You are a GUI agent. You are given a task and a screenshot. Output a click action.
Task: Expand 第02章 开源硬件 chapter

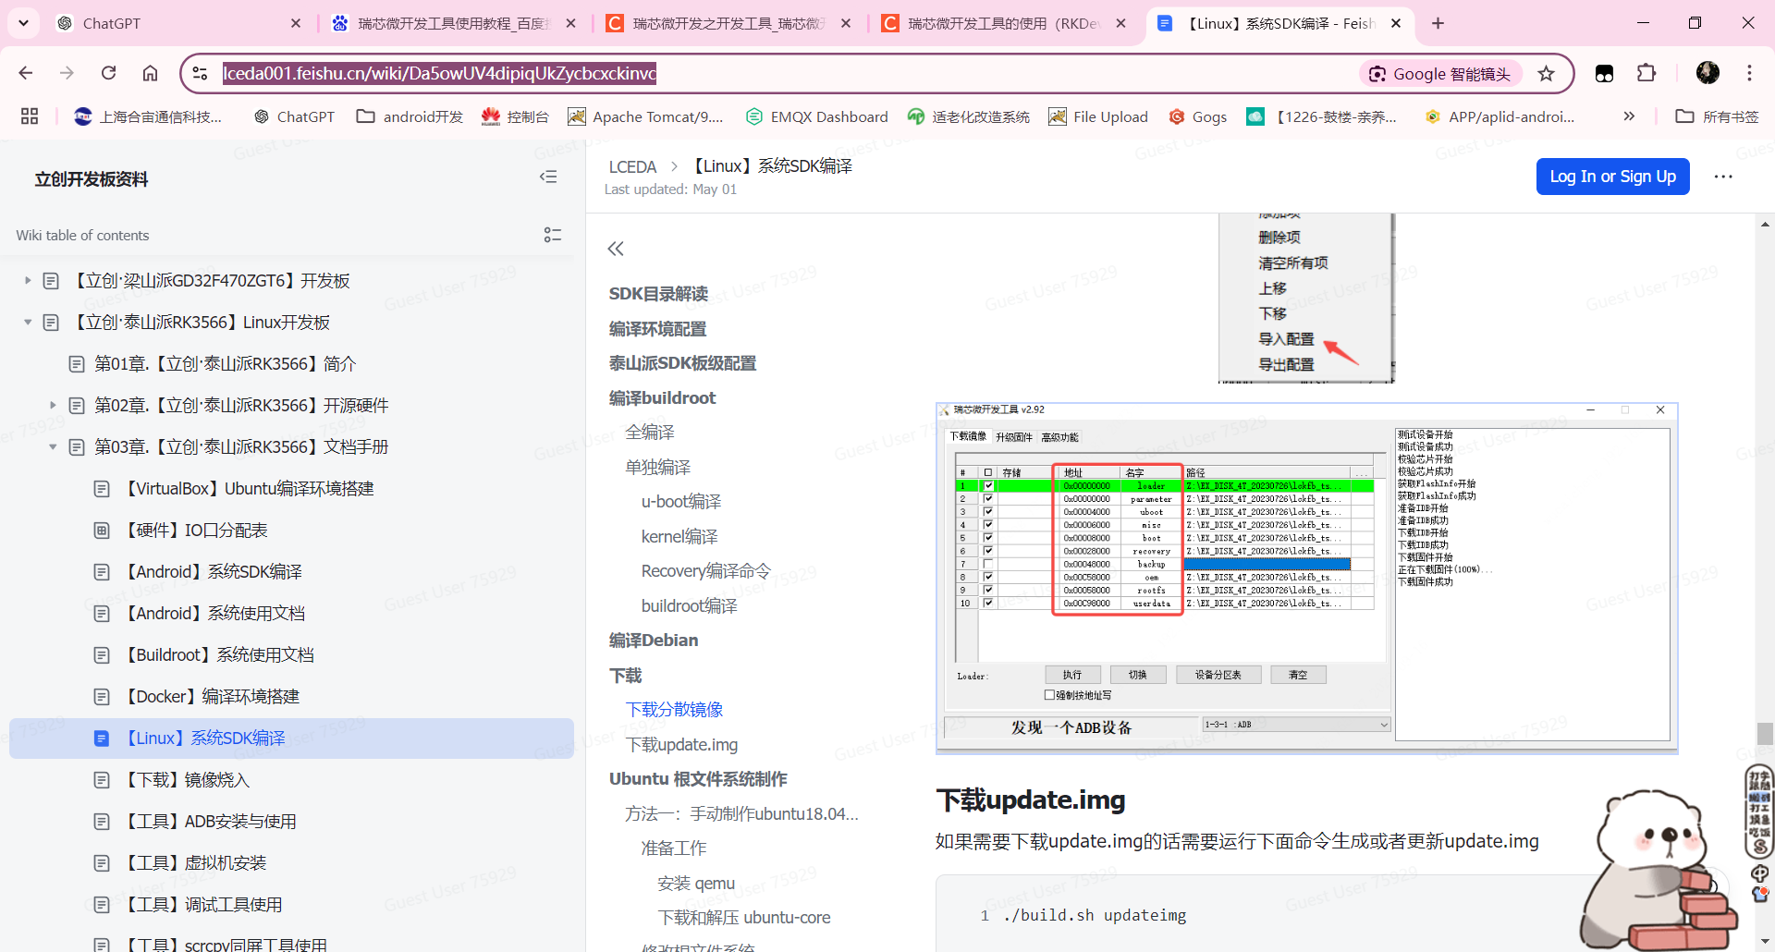pyautogui.click(x=53, y=405)
